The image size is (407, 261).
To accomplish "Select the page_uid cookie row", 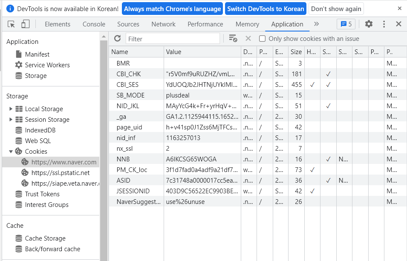I will click(257, 127).
